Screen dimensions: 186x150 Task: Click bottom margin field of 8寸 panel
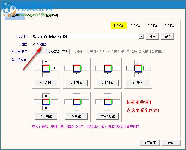tap(138, 75)
